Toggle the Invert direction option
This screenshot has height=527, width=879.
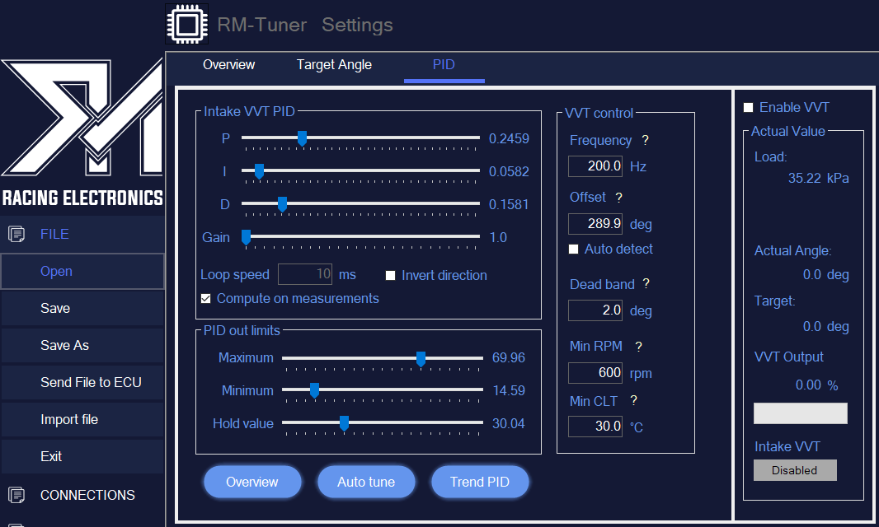point(390,276)
